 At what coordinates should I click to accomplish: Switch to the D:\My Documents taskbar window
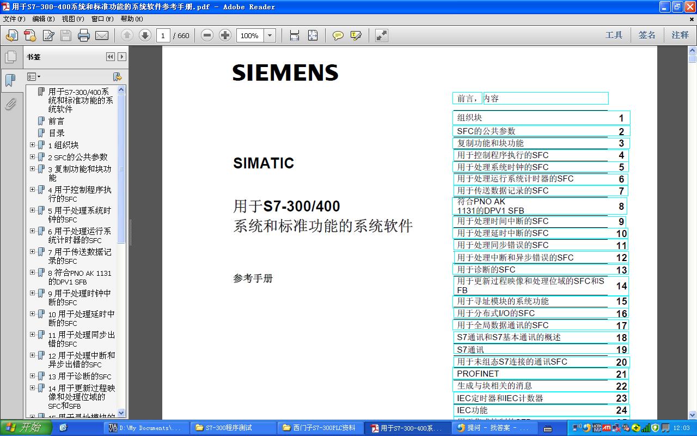pyautogui.click(x=147, y=428)
